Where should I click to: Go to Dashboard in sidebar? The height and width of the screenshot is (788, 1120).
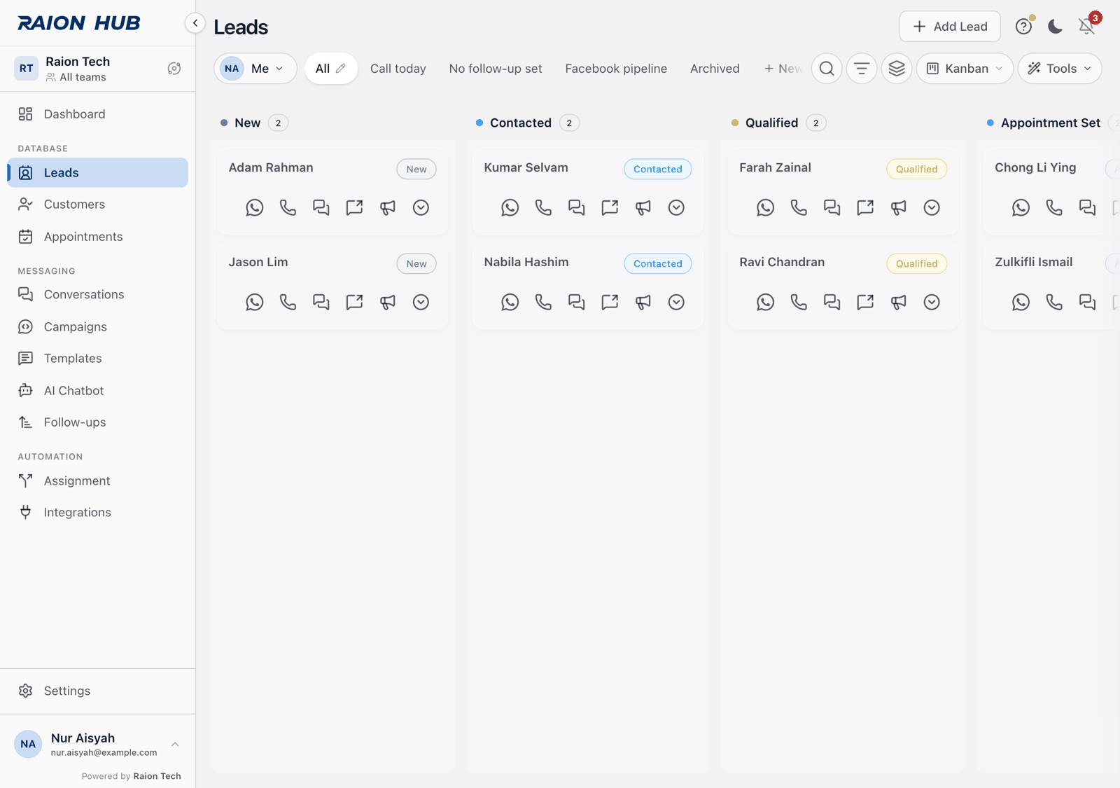point(97,114)
